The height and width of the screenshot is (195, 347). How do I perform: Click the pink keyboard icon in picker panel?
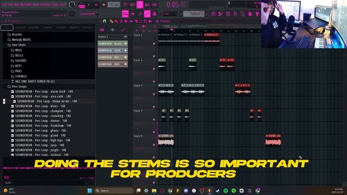point(102,30)
